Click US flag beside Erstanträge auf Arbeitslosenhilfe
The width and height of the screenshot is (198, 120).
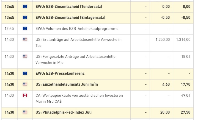coord(25,39)
